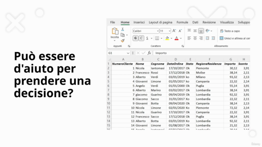Click the Incolla paste icon
The height and width of the screenshot is (147, 262).
click(x=115, y=31)
